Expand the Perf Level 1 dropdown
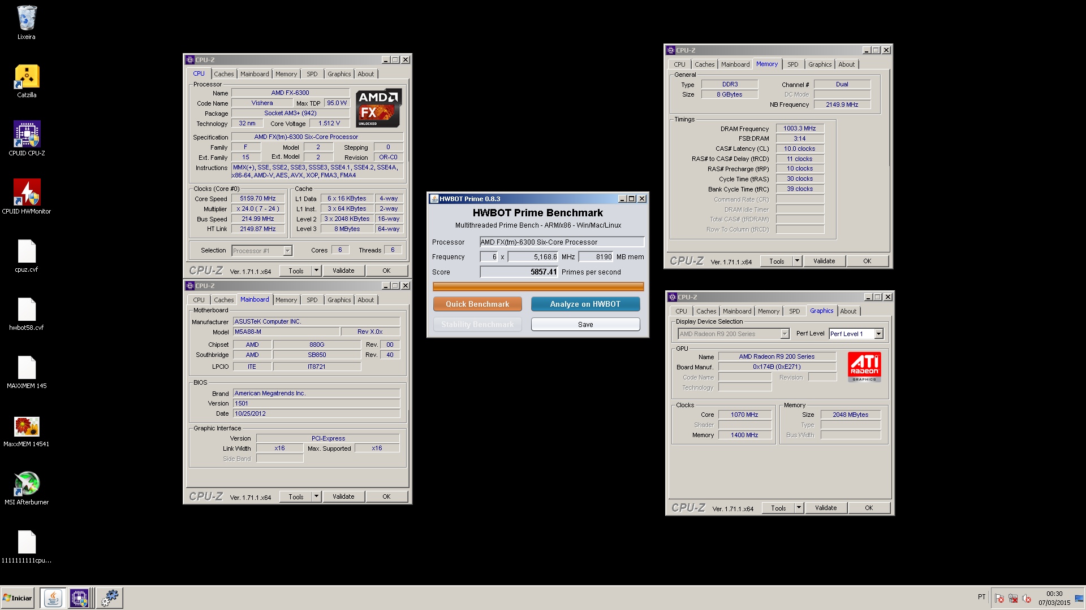This screenshot has width=1086, height=610. point(879,334)
